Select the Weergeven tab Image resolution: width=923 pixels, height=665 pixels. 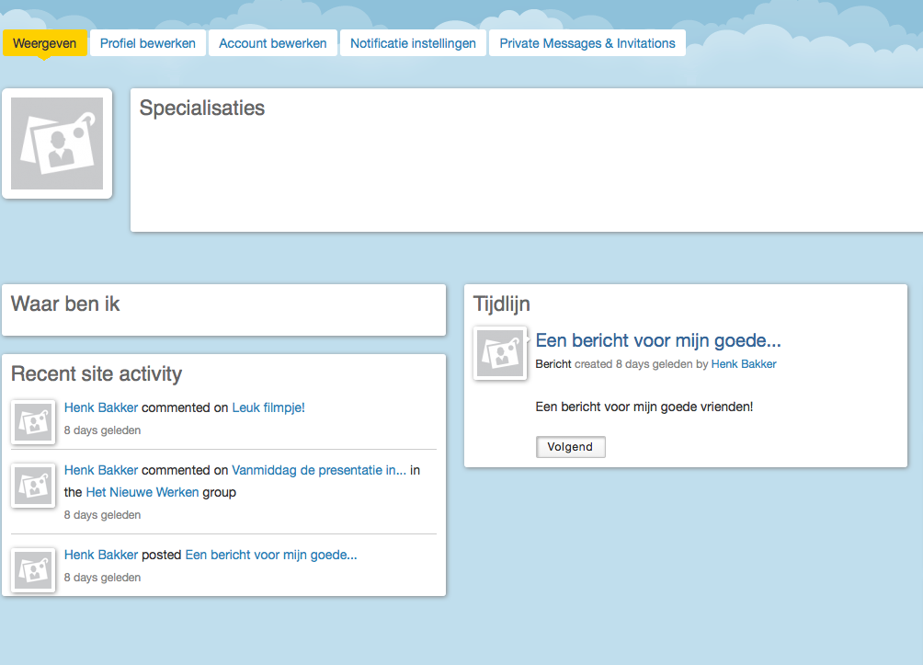point(45,42)
